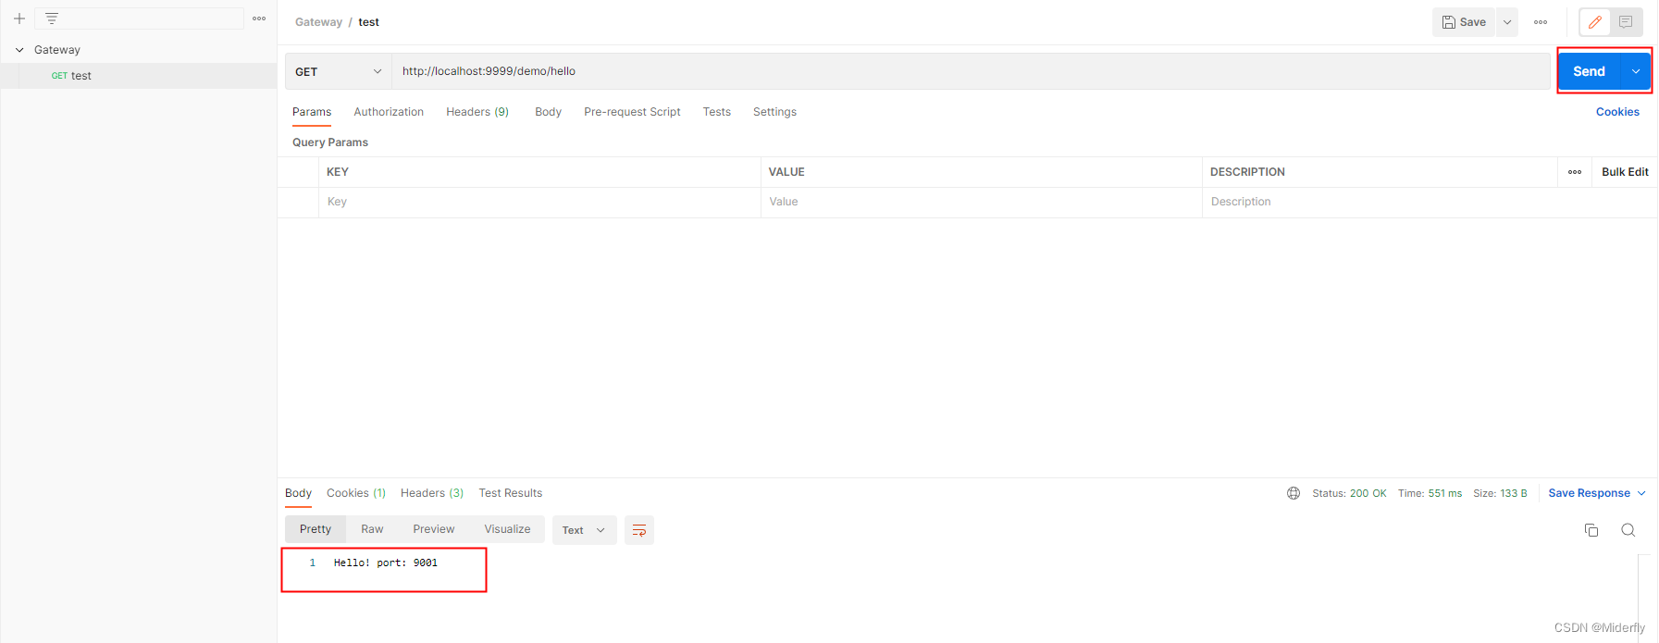Image resolution: width=1659 pixels, height=643 pixels.
Task: Open the Tests tab
Action: (716, 112)
